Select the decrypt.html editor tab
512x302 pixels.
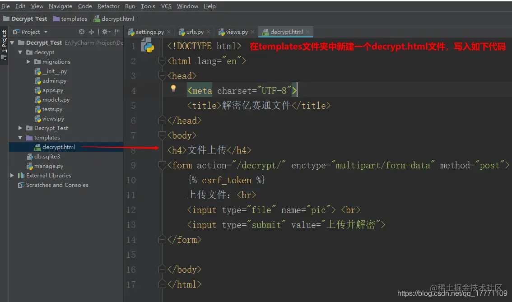click(x=286, y=32)
